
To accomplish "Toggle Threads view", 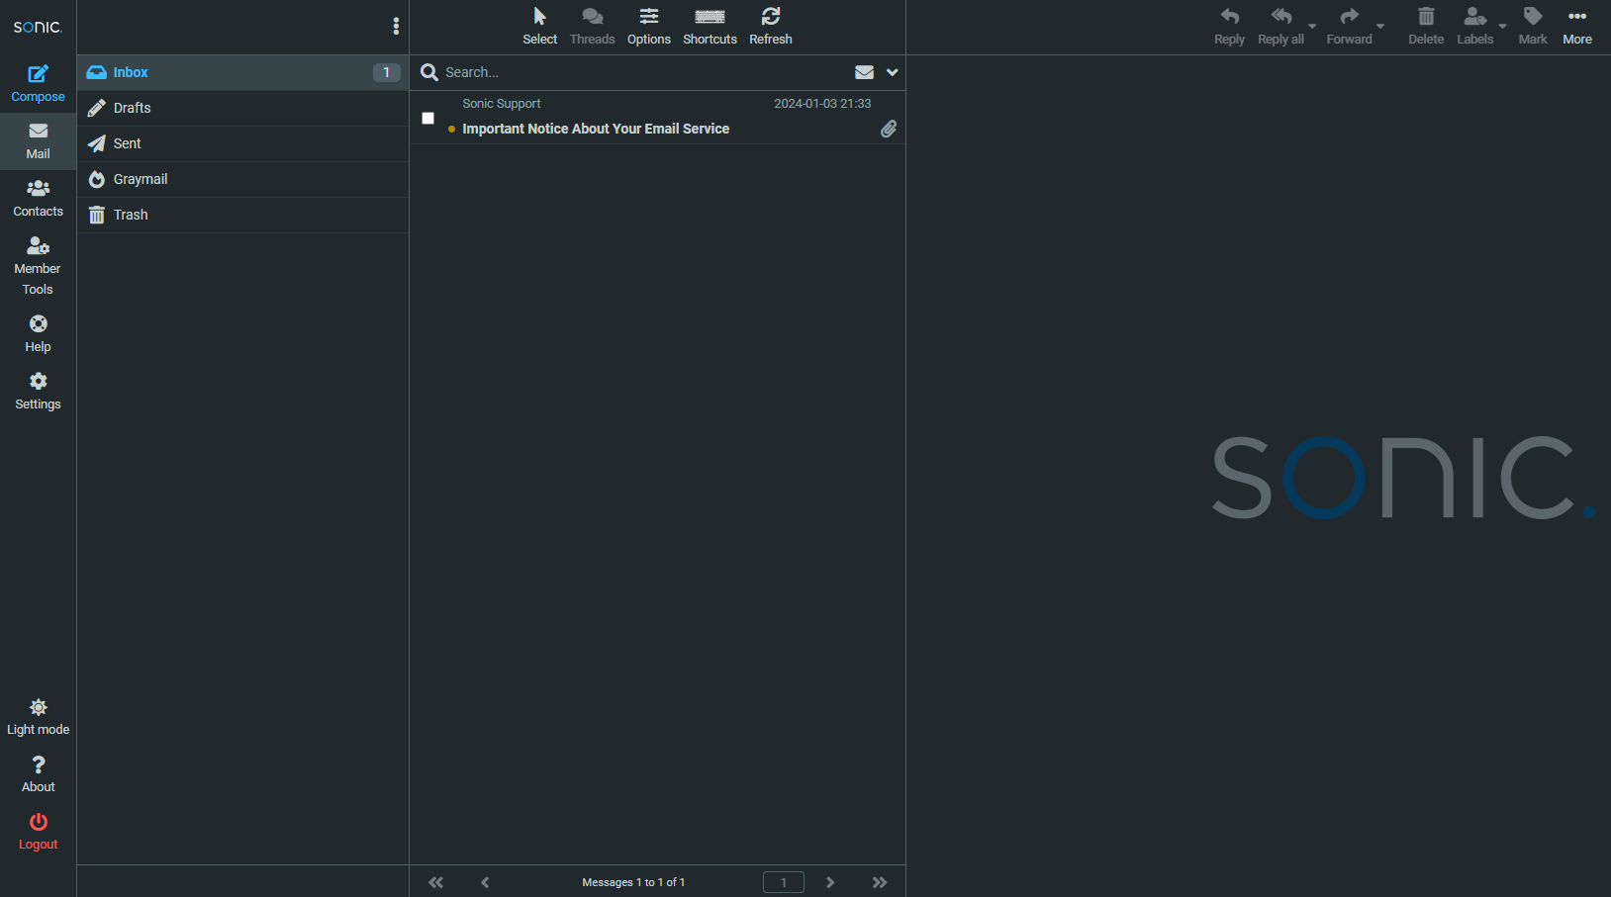I will 592,27.
